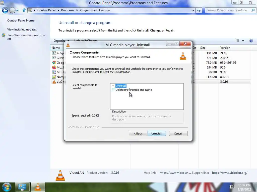The width and height of the screenshot is (257, 192).
Task: Open the Windows Start orb
Action: [7, 187]
